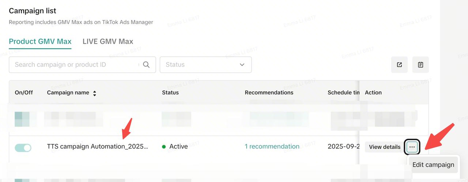The width and height of the screenshot is (468, 182).
Task: Click the View details button
Action: [x=384, y=147]
